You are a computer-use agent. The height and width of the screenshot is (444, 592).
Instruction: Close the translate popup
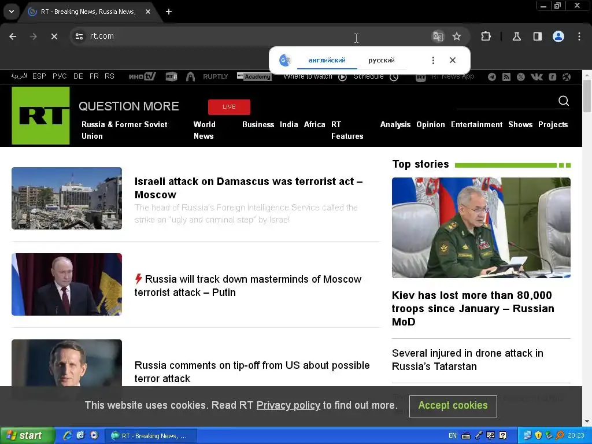453,60
